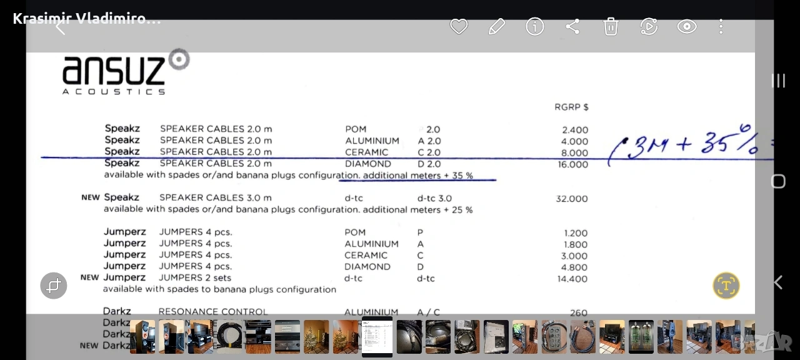Open the three-dot more options menu
Screen dimensions: 800x360
721,26
